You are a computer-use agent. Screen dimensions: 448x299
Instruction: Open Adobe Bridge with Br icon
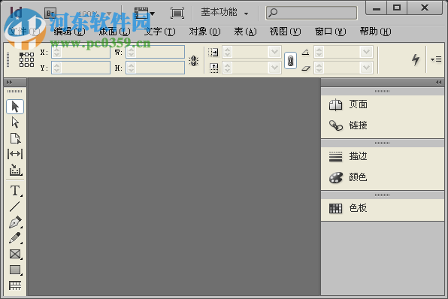pyautogui.click(x=50, y=13)
